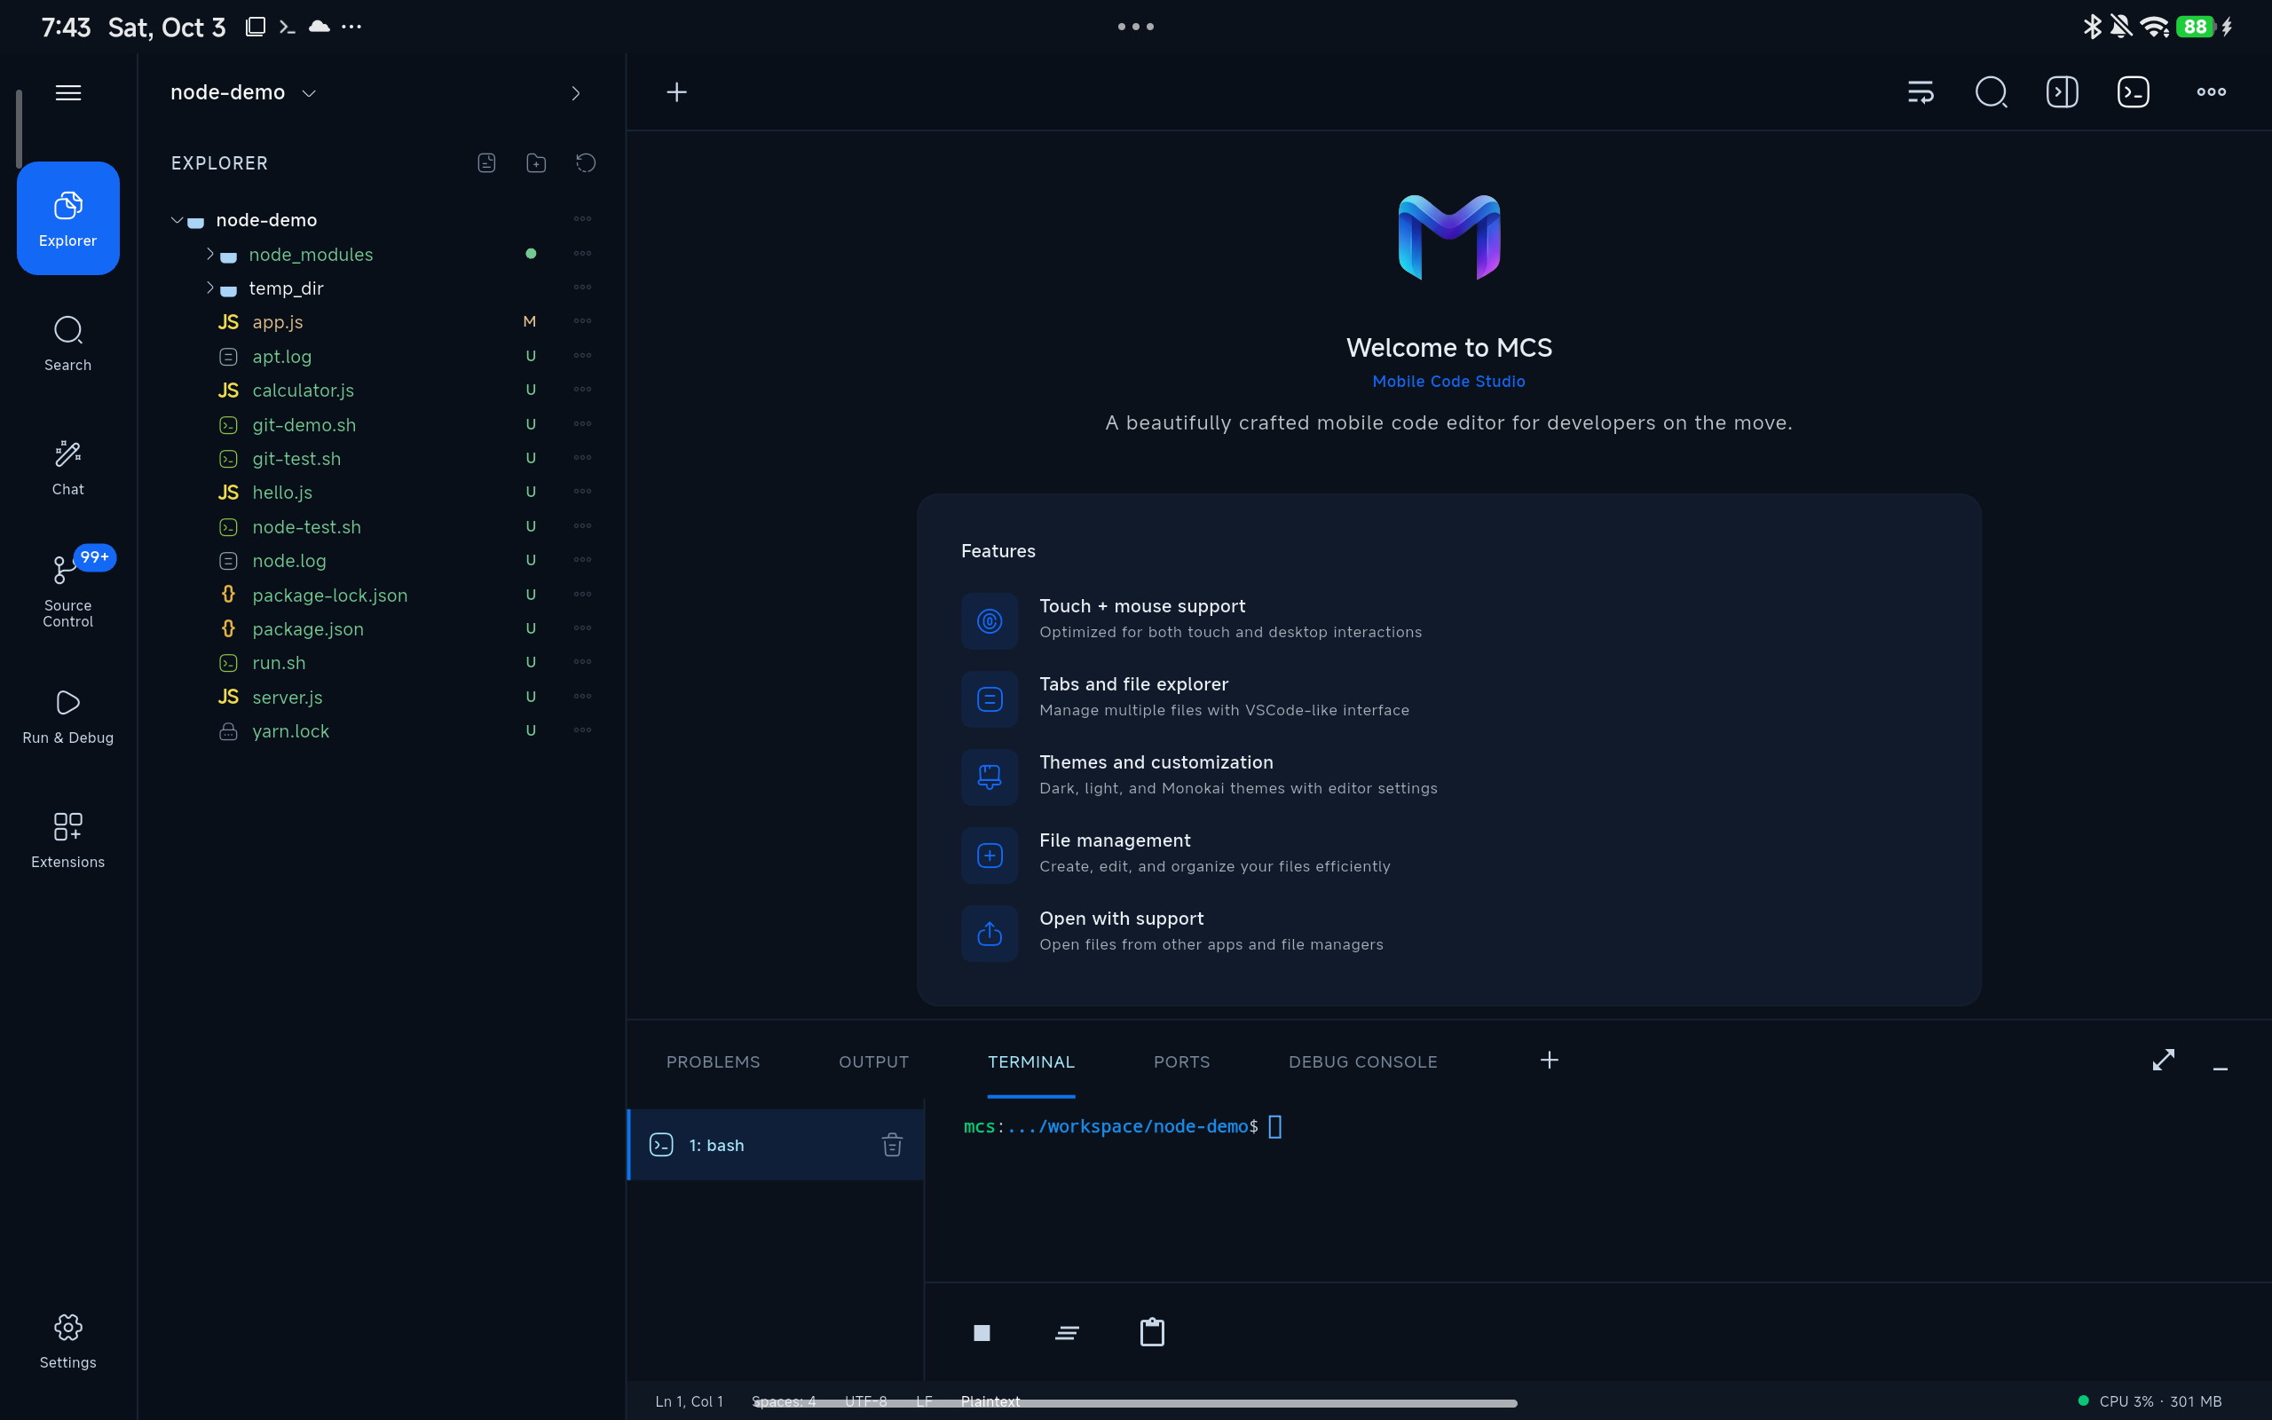Switch to the Ports tab
Screen dimensions: 2272x1420
click(1181, 1061)
